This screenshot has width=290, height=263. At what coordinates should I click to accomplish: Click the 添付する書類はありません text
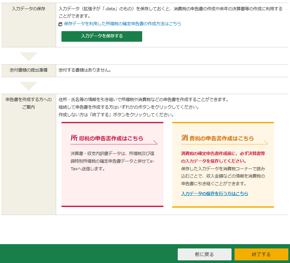pos(84,70)
